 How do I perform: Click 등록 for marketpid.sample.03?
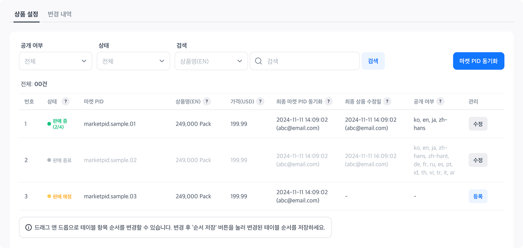click(x=478, y=196)
